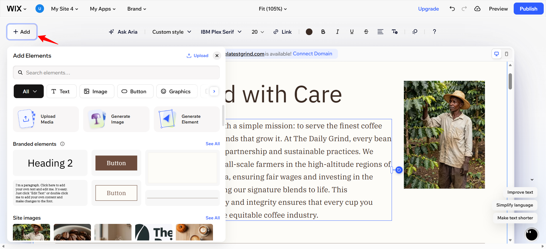Screen dimensions: 546x249
Task: Open the text color swatch
Action: coord(309,32)
